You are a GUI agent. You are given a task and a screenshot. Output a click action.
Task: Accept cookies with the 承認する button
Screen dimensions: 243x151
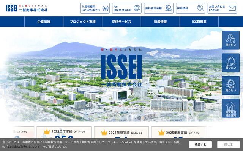click(x=200, y=145)
